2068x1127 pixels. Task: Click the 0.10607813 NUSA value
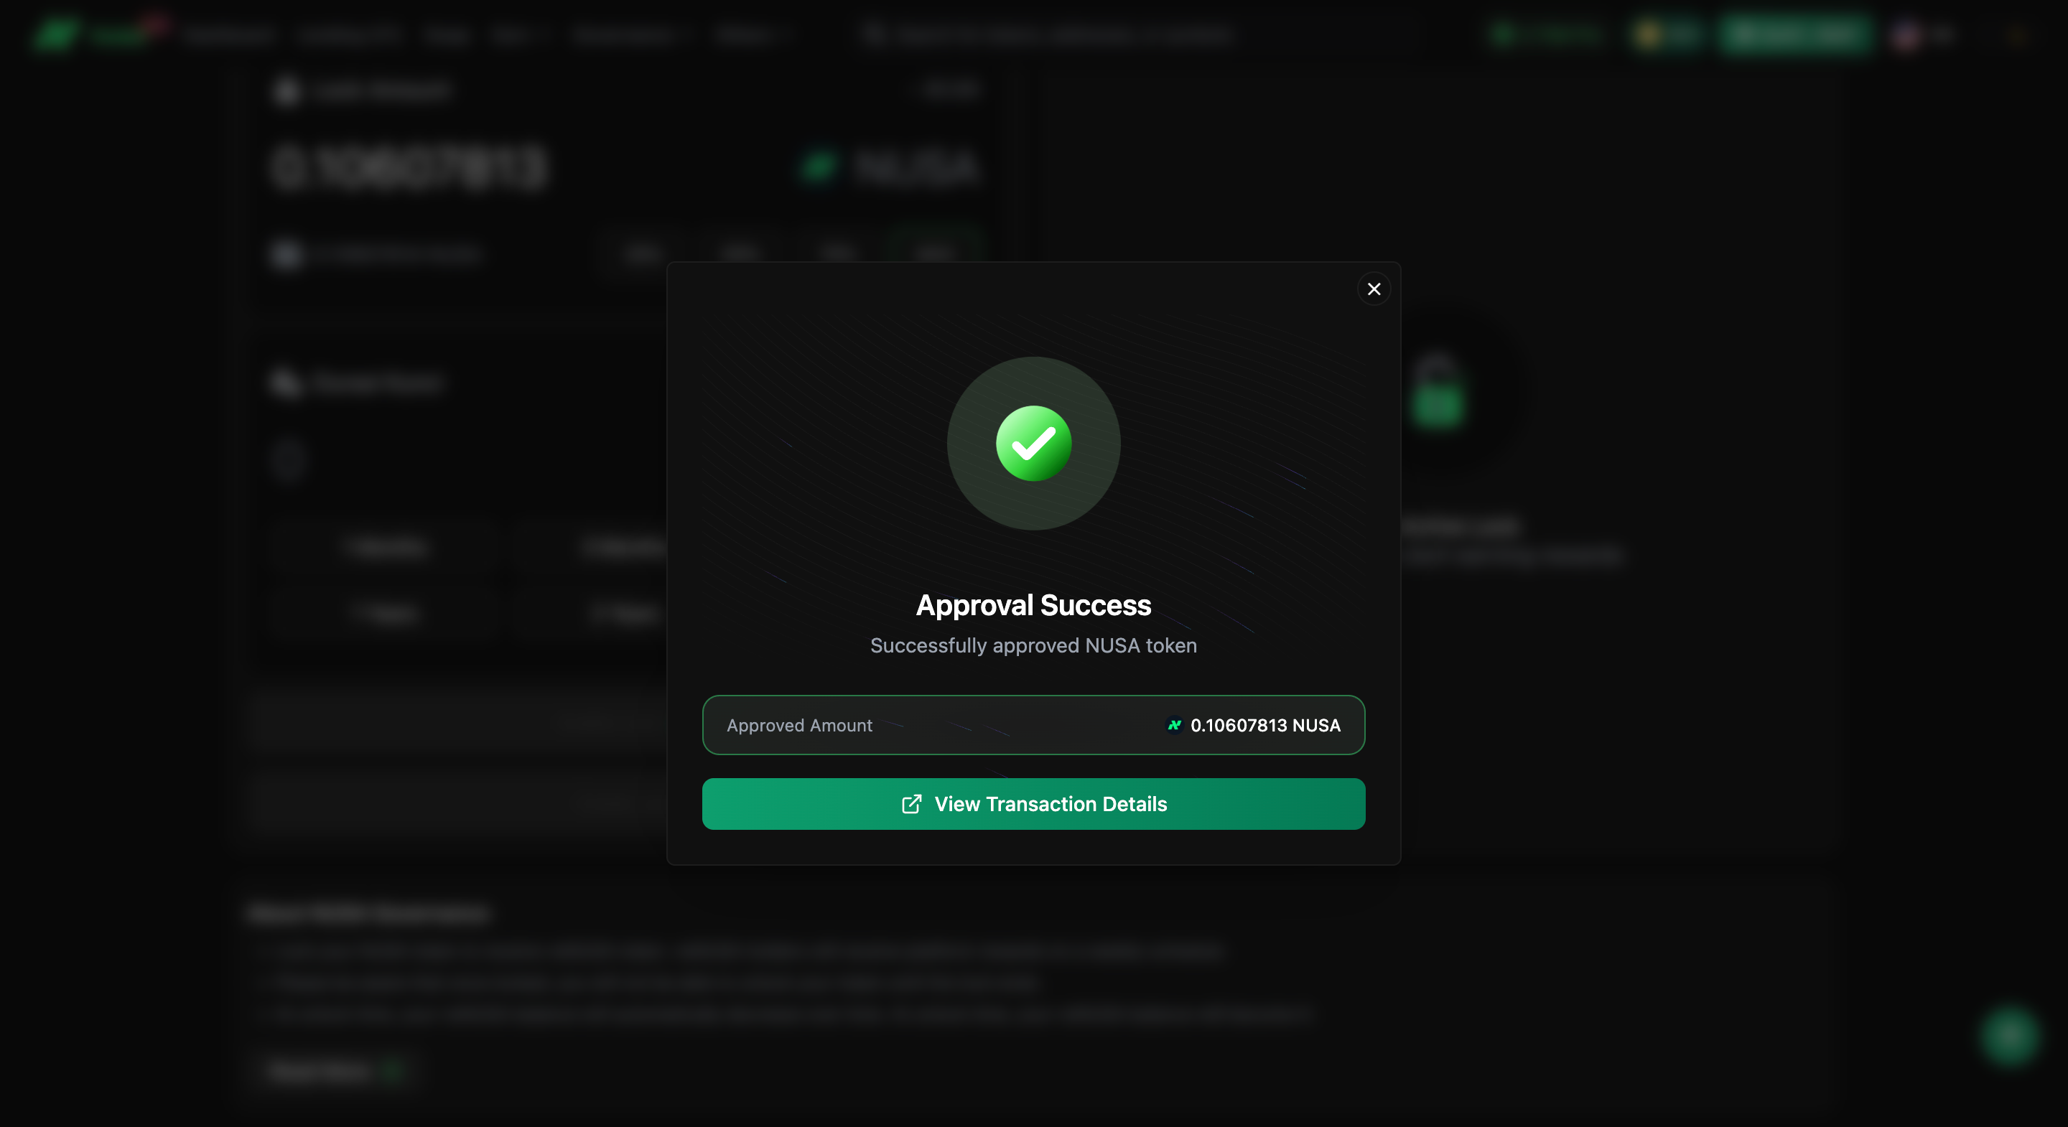[x=1264, y=726]
